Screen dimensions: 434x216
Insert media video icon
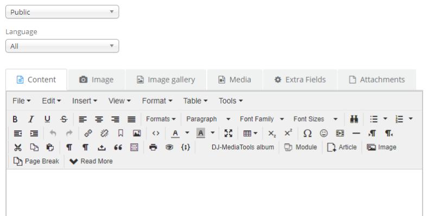click(340, 134)
